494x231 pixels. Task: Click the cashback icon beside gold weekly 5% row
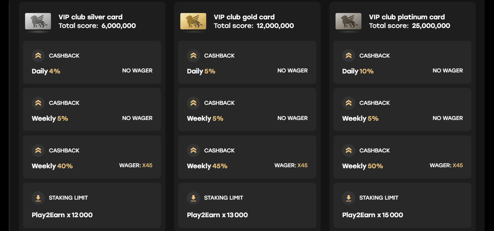point(193,103)
